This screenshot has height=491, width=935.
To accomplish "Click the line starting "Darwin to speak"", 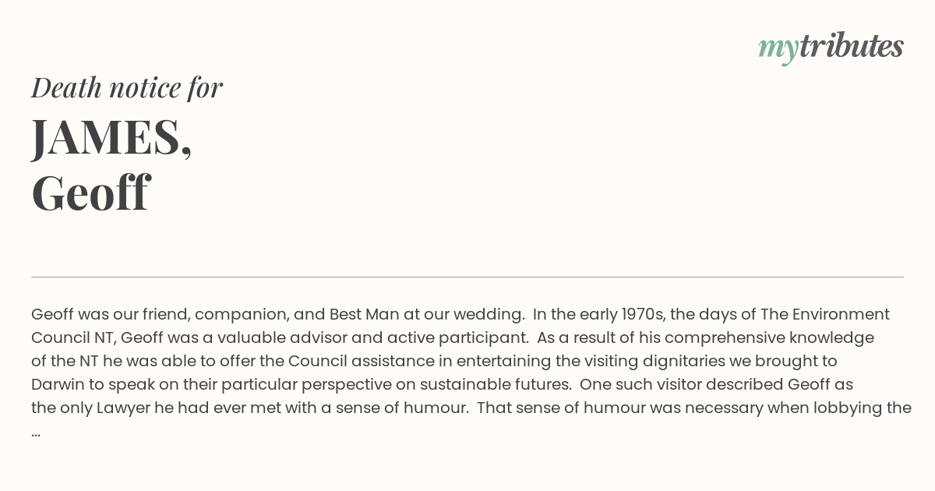I will point(442,384).
